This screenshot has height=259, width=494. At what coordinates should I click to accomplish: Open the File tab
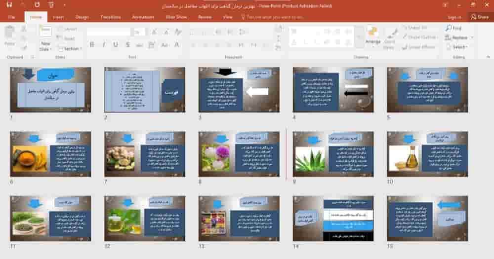click(x=11, y=17)
